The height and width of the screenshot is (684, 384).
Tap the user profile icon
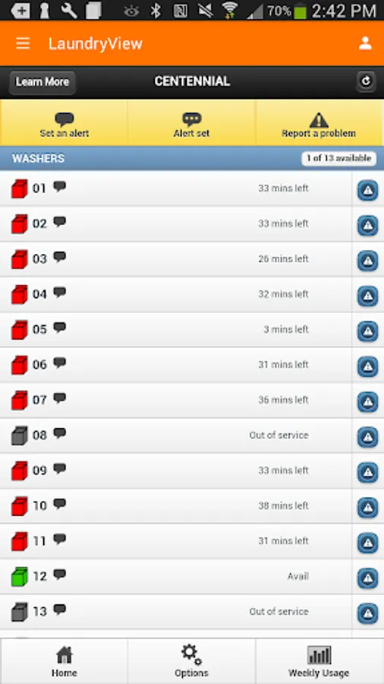[365, 43]
